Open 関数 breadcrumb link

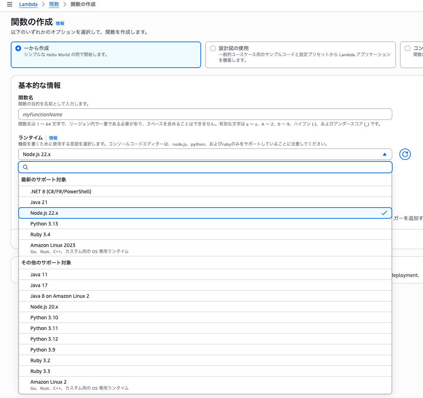click(54, 4)
